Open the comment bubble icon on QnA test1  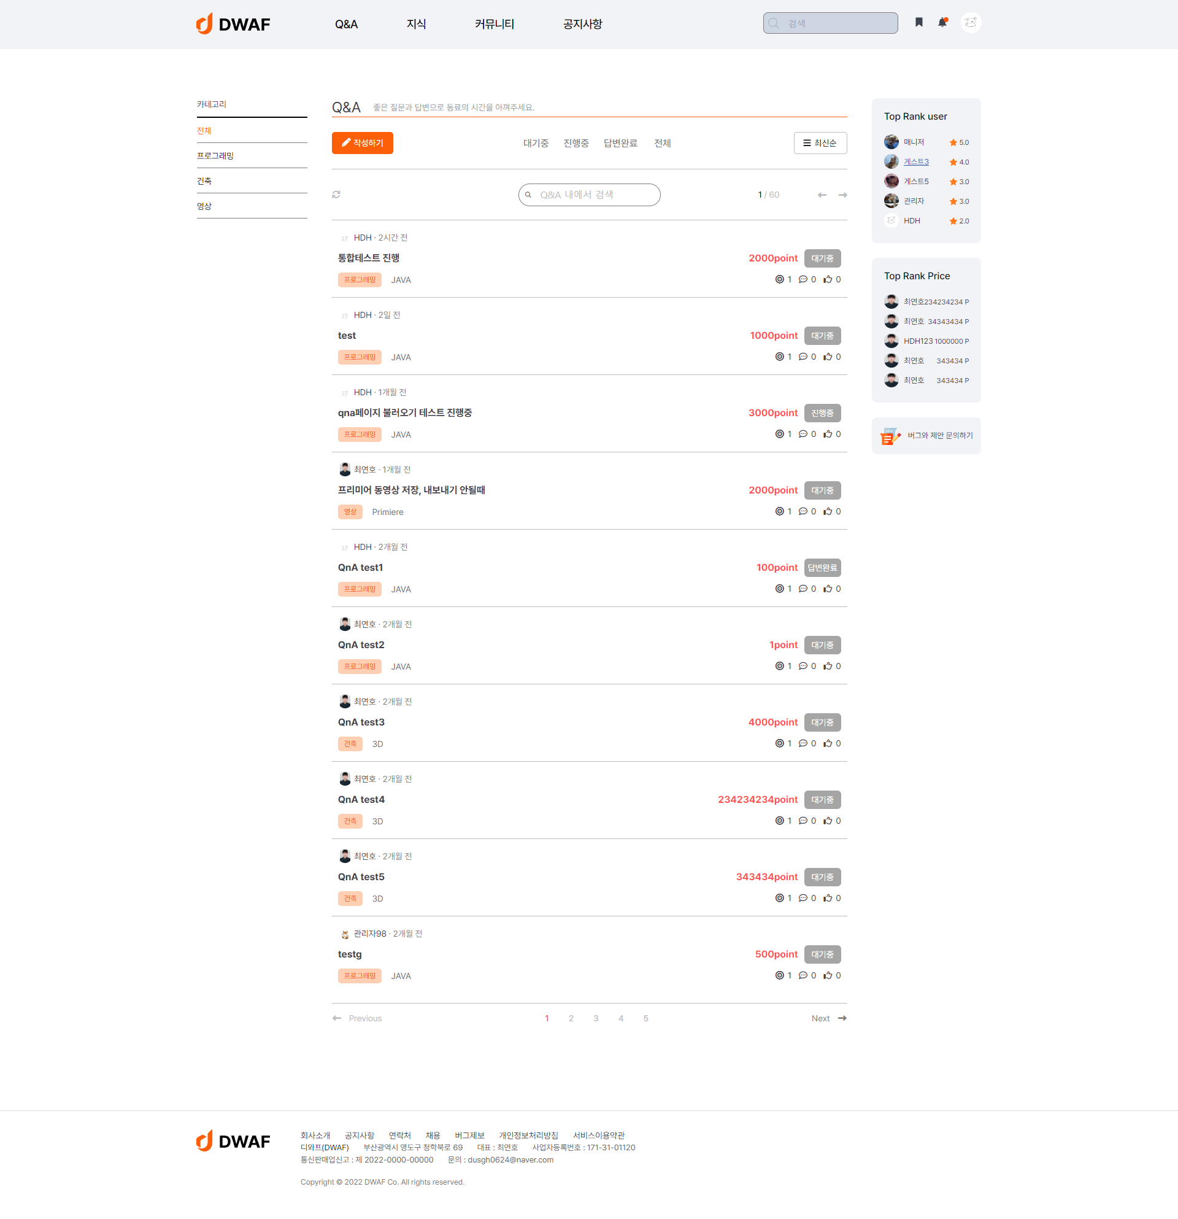pos(804,589)
